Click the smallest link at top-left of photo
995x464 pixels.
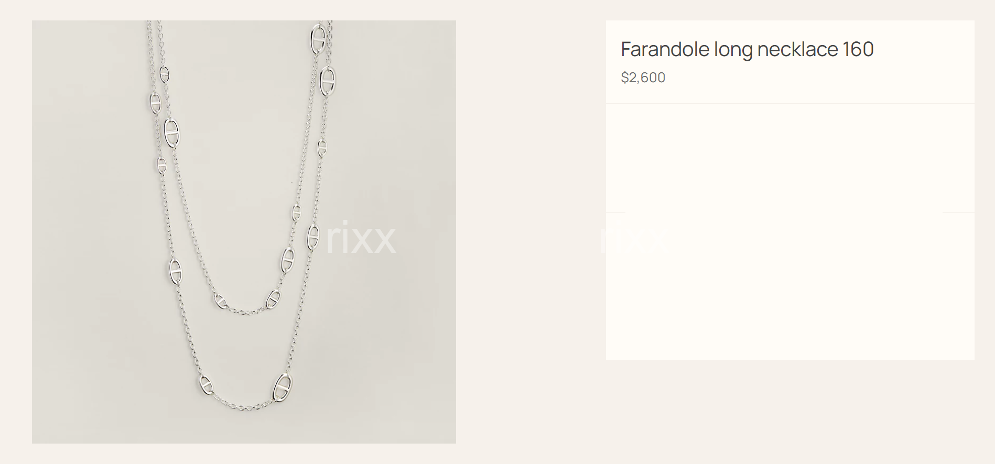pos(165,75)
